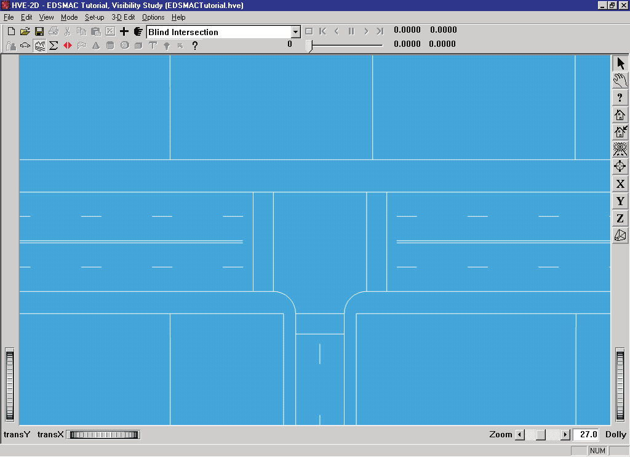Screen dimensions: 630x457
Task: Open the 3-D Edit menu
Action: pyautogui.click(x=123, y=17)
